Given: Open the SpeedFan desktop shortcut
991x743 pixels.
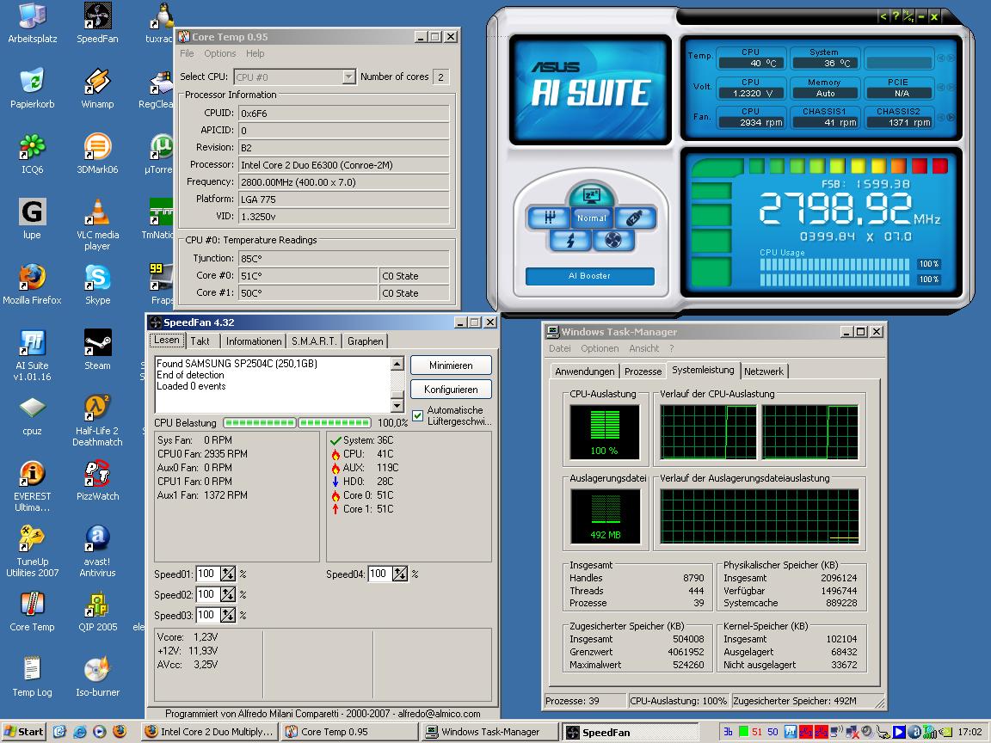Looking at the screenshot, I should [97, 22].
